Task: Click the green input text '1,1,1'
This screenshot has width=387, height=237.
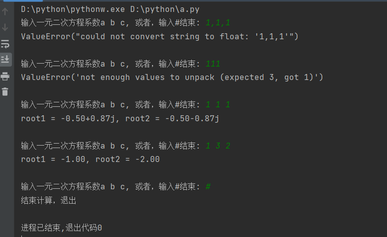Action: [218, 23]
